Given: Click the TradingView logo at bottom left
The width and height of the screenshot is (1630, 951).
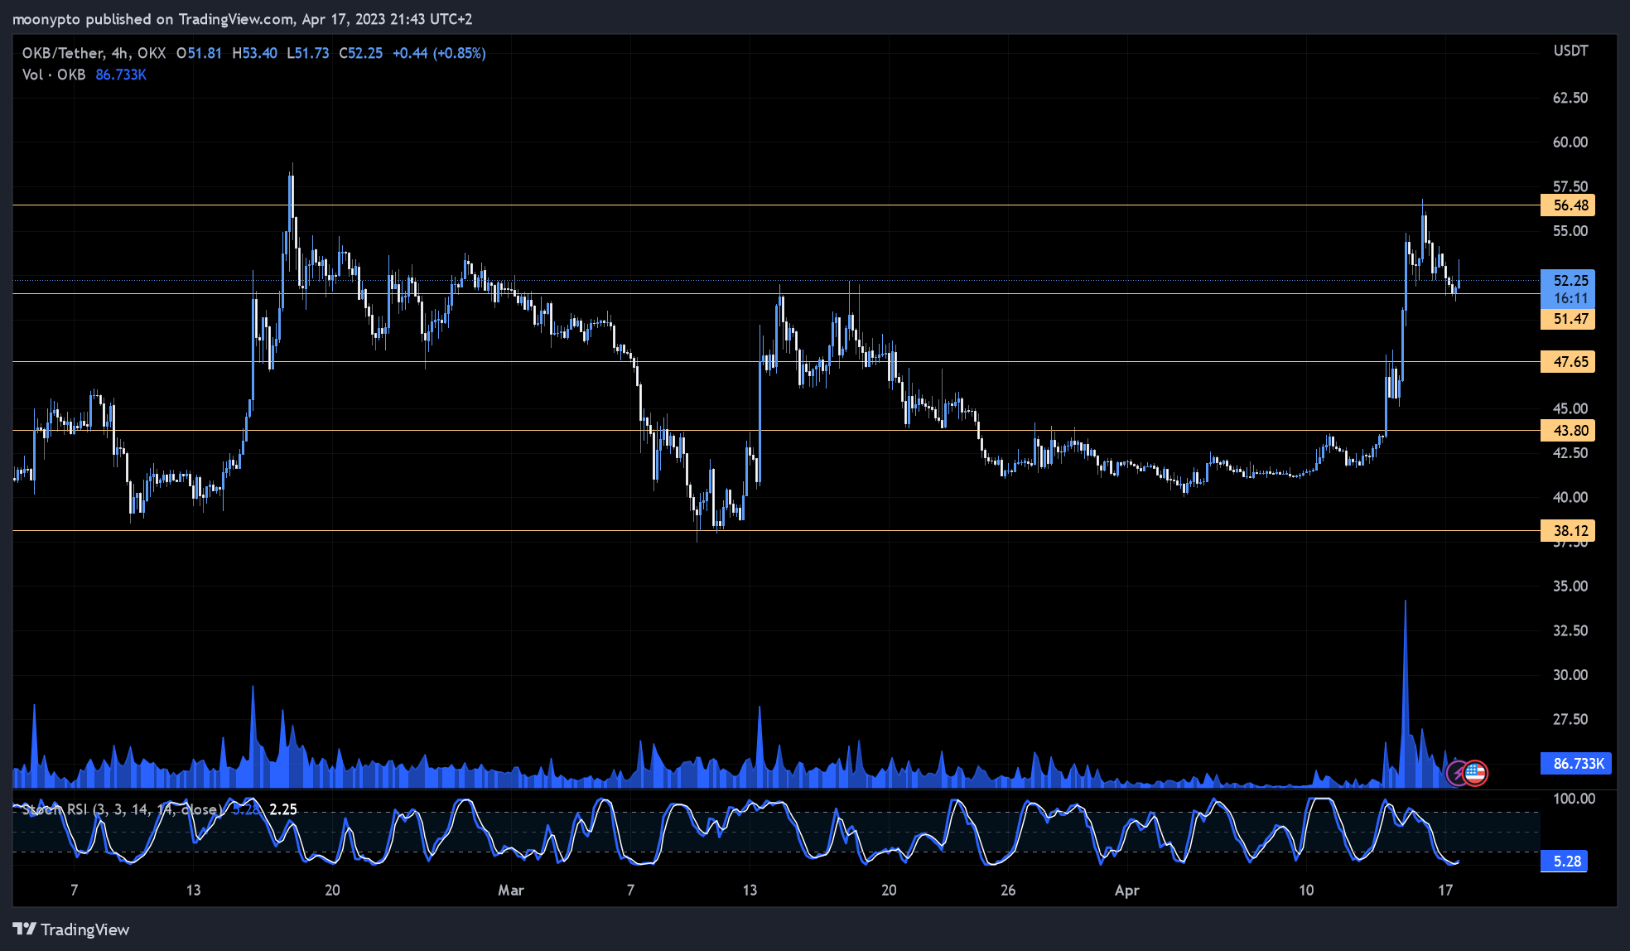Looking at the screenshot, I should (71, 929).
